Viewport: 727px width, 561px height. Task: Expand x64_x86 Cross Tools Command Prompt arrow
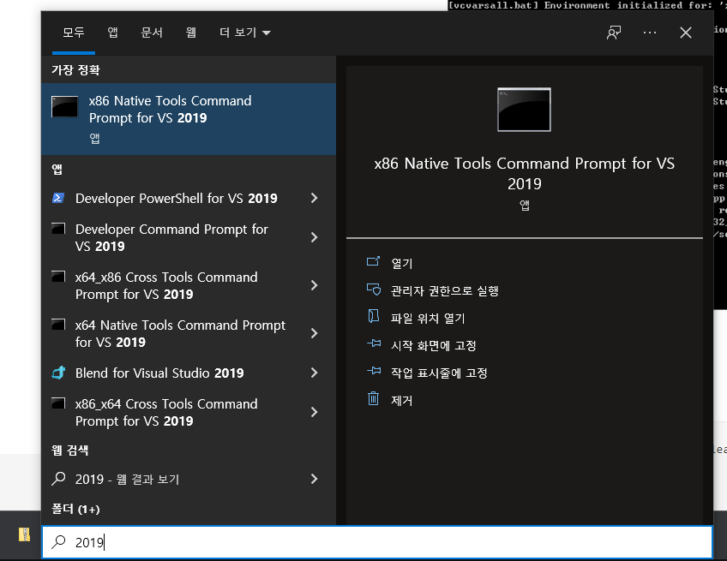click(315, 285)
